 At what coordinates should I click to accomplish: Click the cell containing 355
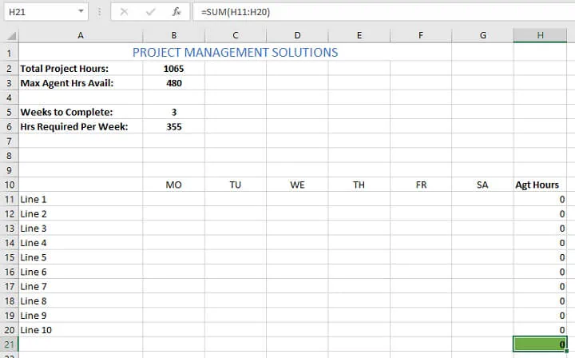(x=174, y=127)
